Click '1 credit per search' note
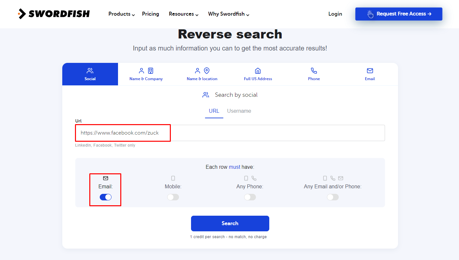Image resolution: width=459 pixels, height=260 pixels. (229, 237)
